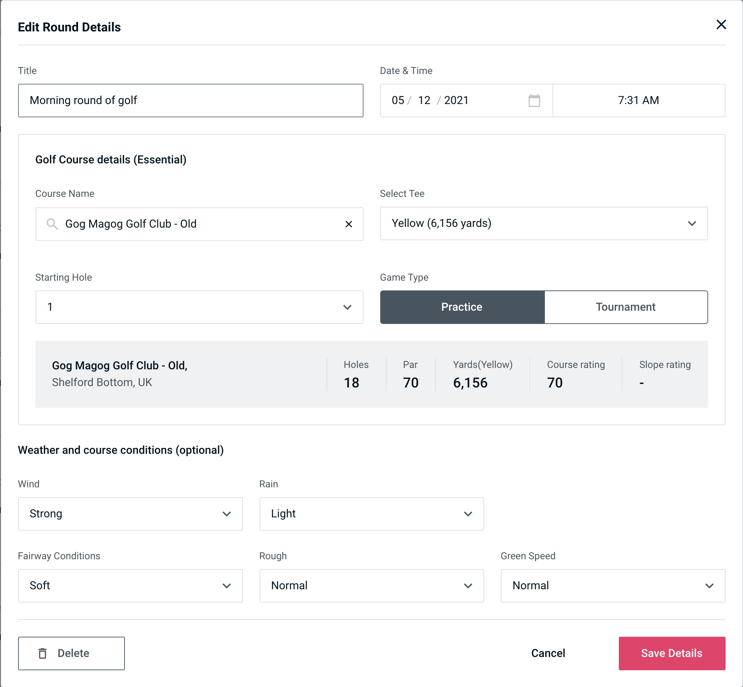Click the dropdown chevron for Starting Hole
The width and height of the screenshot is (743, 687).
[347, 308]
